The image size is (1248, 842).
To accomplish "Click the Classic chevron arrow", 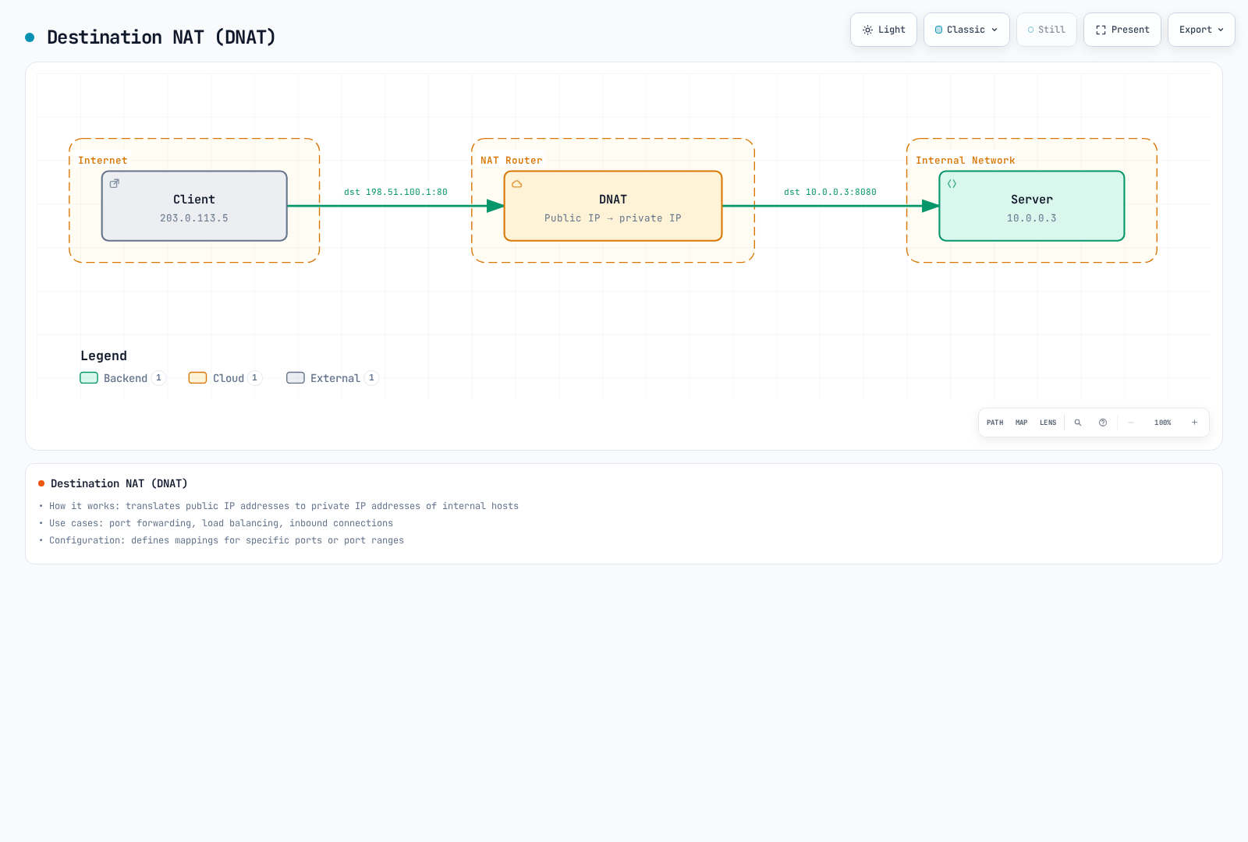I will tap(994, 30).
